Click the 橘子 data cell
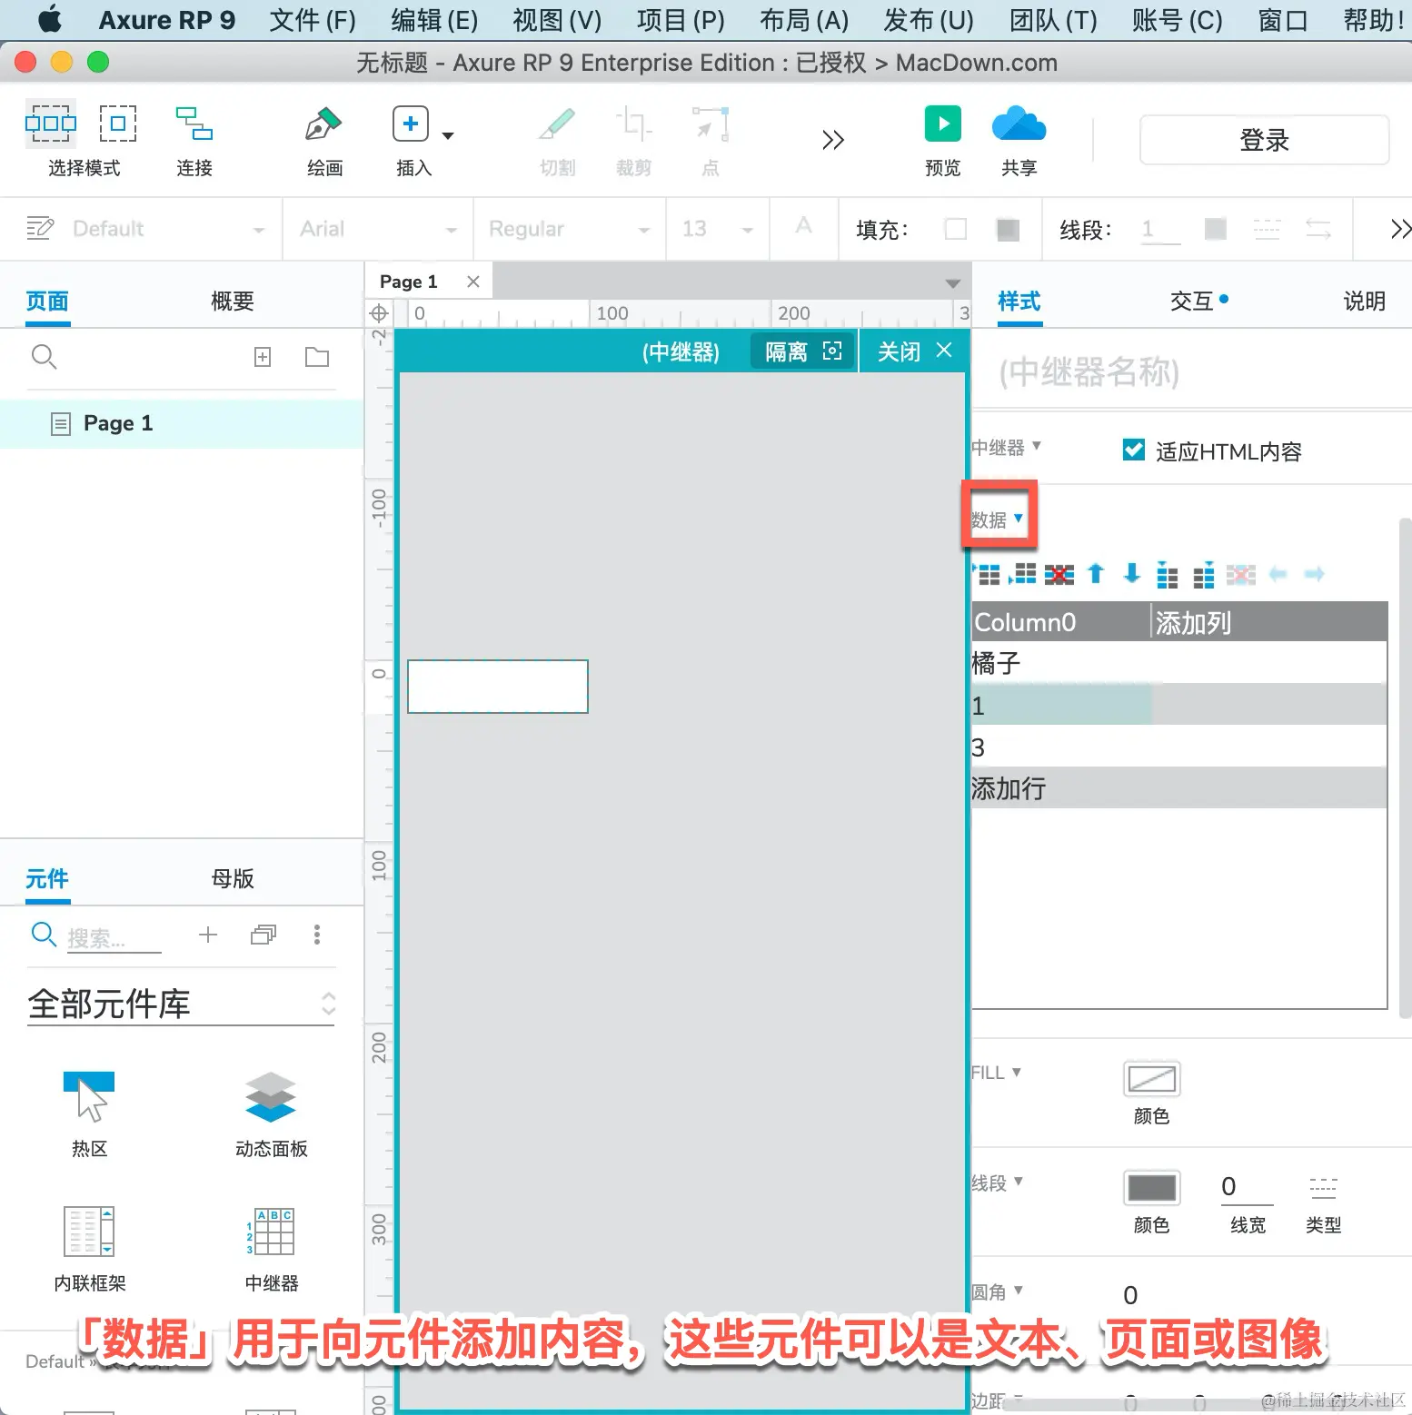Viewport: 1412px width, 1415px height. pyautogui.click(x=1061, y=664)
